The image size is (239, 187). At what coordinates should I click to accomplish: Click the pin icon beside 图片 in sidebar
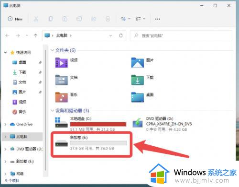(40, 92)
